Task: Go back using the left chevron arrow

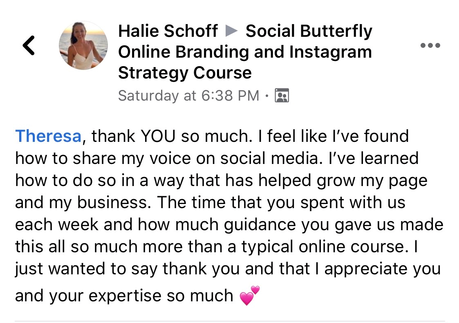Action: click(x=29, y=45)
